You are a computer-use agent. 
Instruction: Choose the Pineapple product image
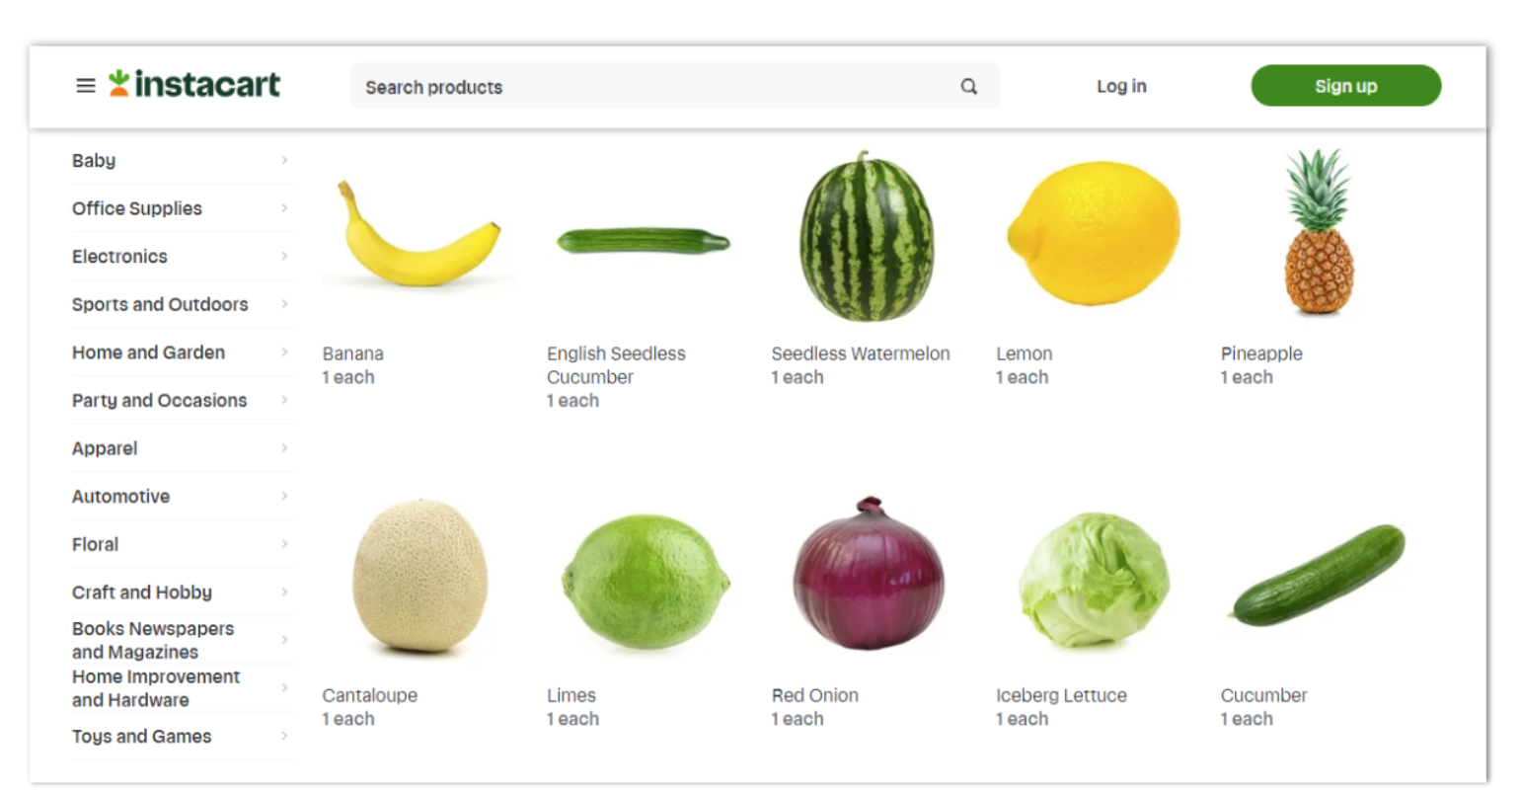(x=1319, y=233)
